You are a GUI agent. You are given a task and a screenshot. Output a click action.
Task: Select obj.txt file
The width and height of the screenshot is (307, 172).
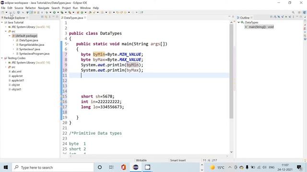(15, 85)
